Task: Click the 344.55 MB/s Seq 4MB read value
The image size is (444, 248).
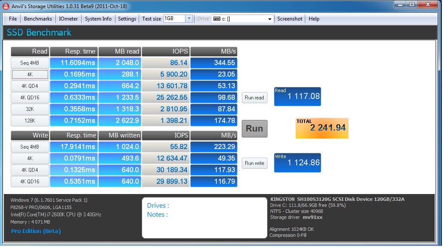Action: (x=214, y=63)
